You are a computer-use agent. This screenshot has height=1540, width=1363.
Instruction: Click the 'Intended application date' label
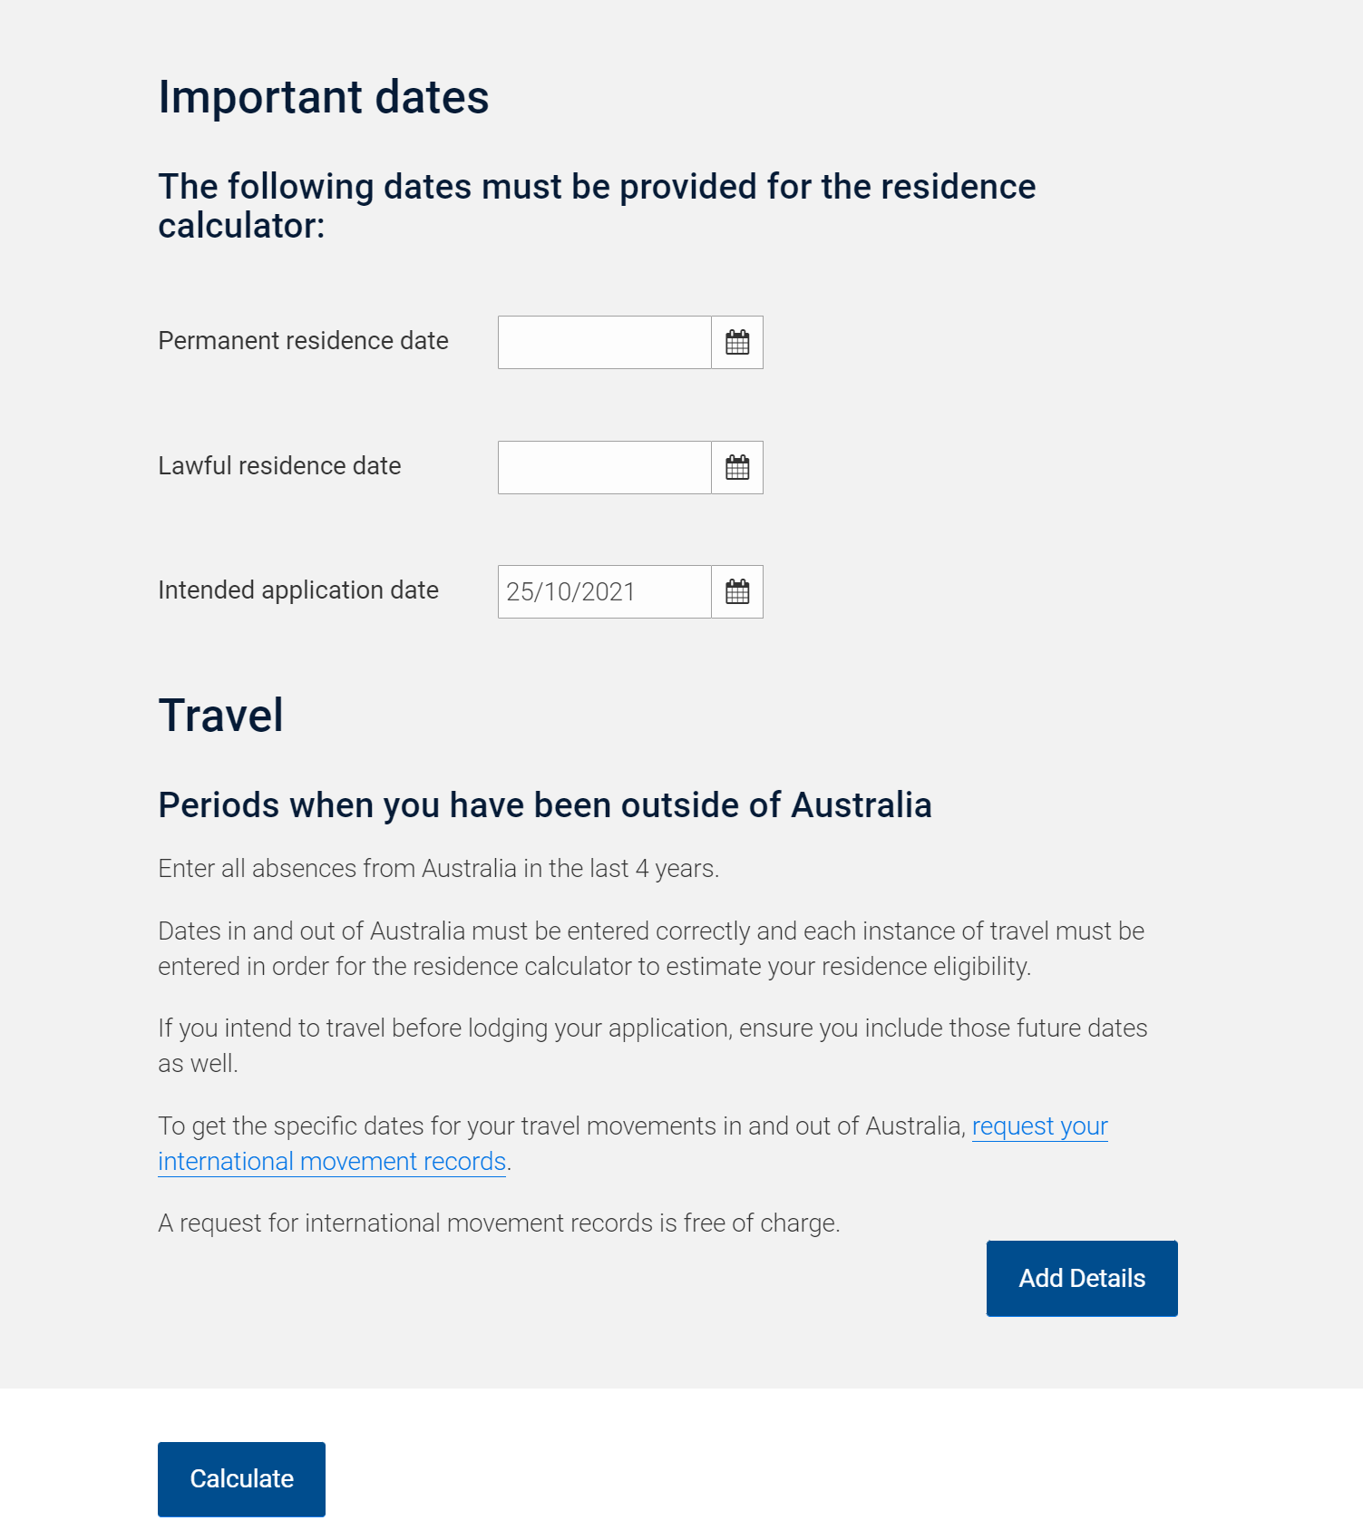pyautogui.click(x=298, y=590)
